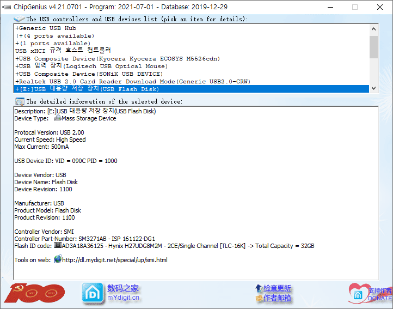Minimize the ChipGenius window
393x309 pixels.
coord(330,7)
